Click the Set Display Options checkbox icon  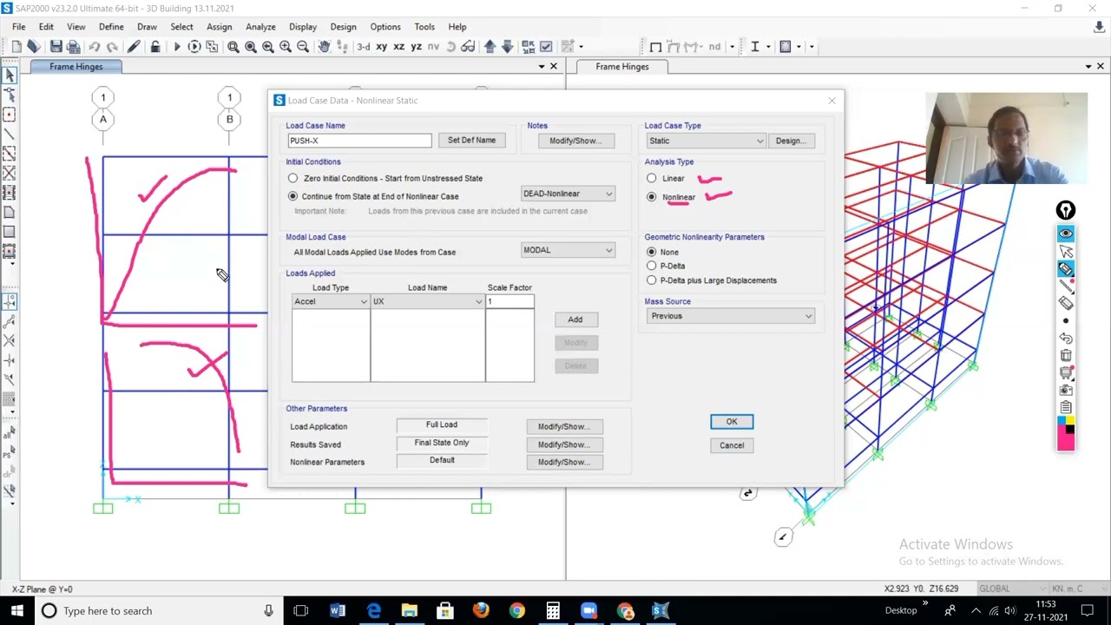click(x=546, y=47)
